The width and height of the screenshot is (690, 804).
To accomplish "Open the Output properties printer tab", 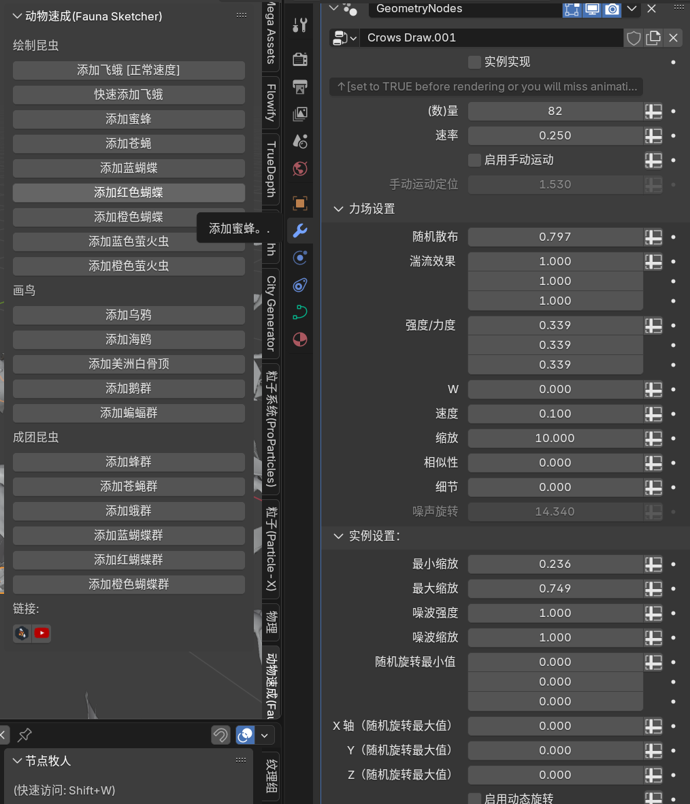I will [x=299, y=86].
